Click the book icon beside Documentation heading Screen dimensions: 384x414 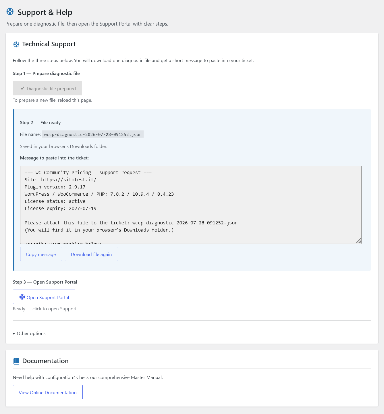pyautogui.click(x=16, y=361)
